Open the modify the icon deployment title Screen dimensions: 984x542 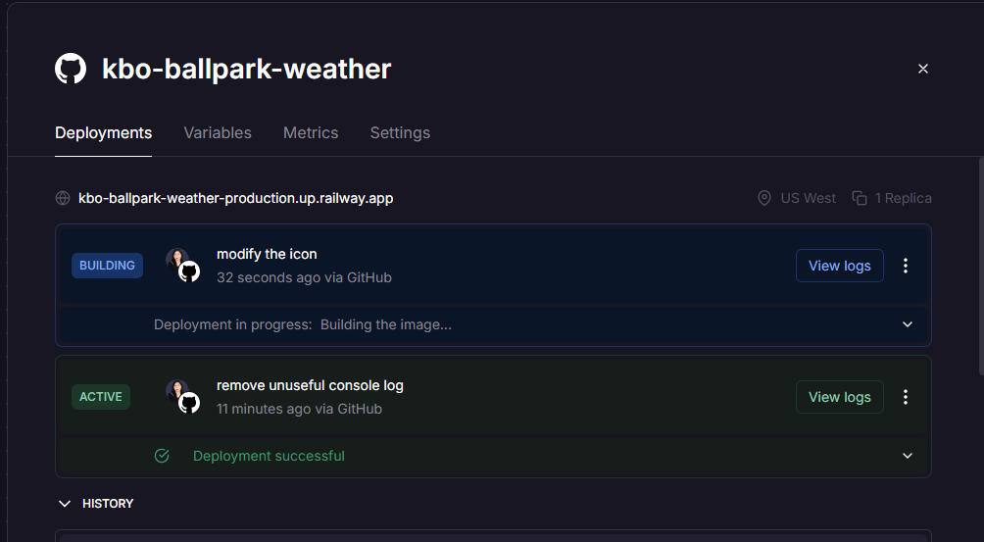(267, 254)
